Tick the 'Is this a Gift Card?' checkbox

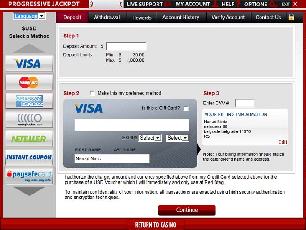[x=186, y=108]
